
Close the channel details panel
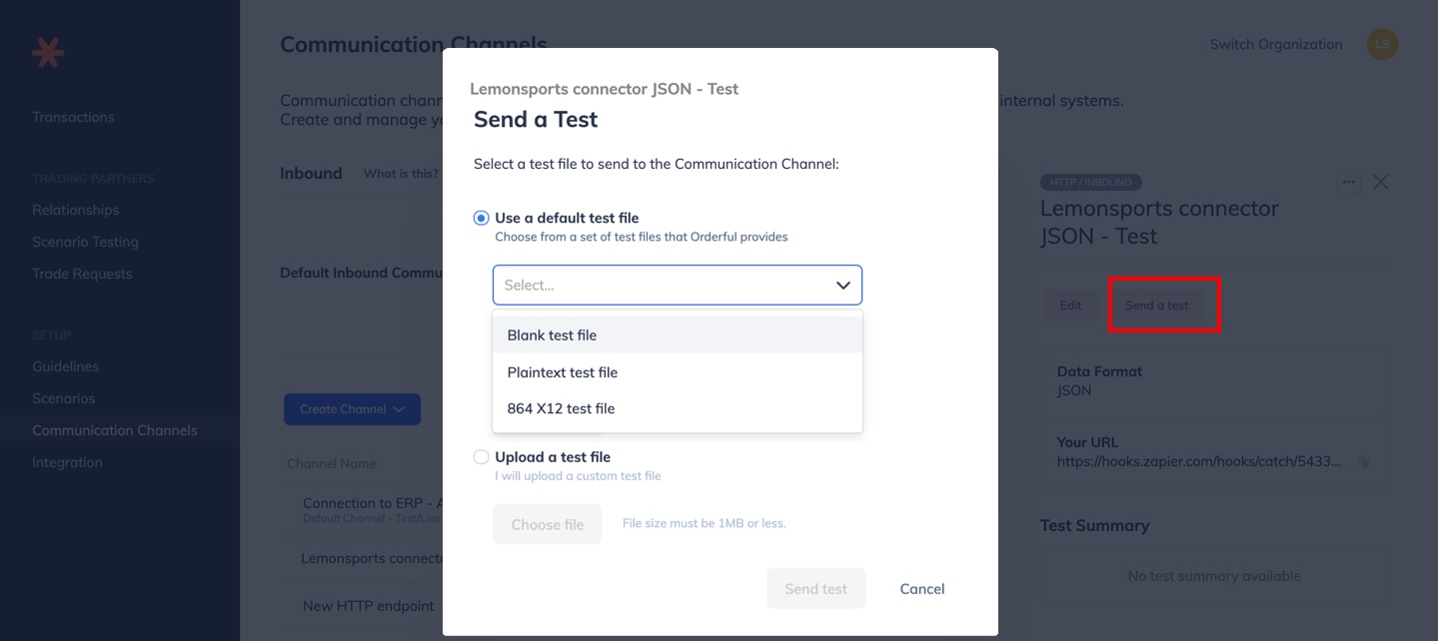[1381, 182]
